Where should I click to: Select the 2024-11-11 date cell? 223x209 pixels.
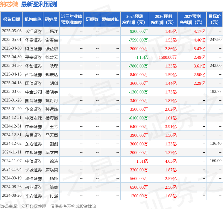click(x=12, y=152)
